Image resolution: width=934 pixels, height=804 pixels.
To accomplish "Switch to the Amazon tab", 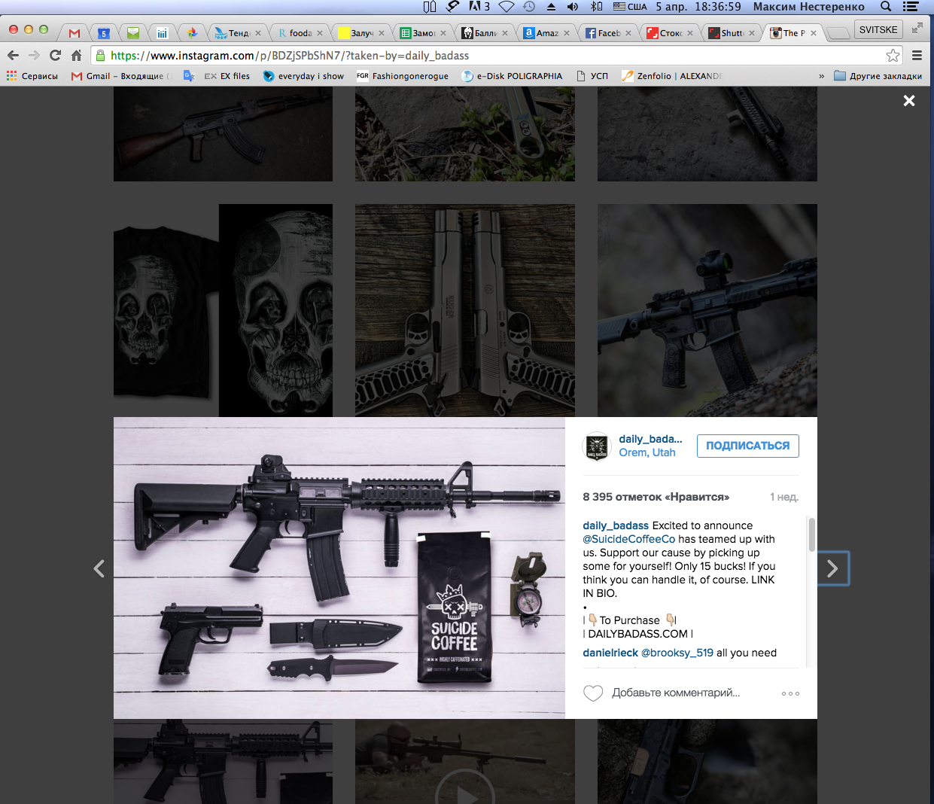I will 547,33.
